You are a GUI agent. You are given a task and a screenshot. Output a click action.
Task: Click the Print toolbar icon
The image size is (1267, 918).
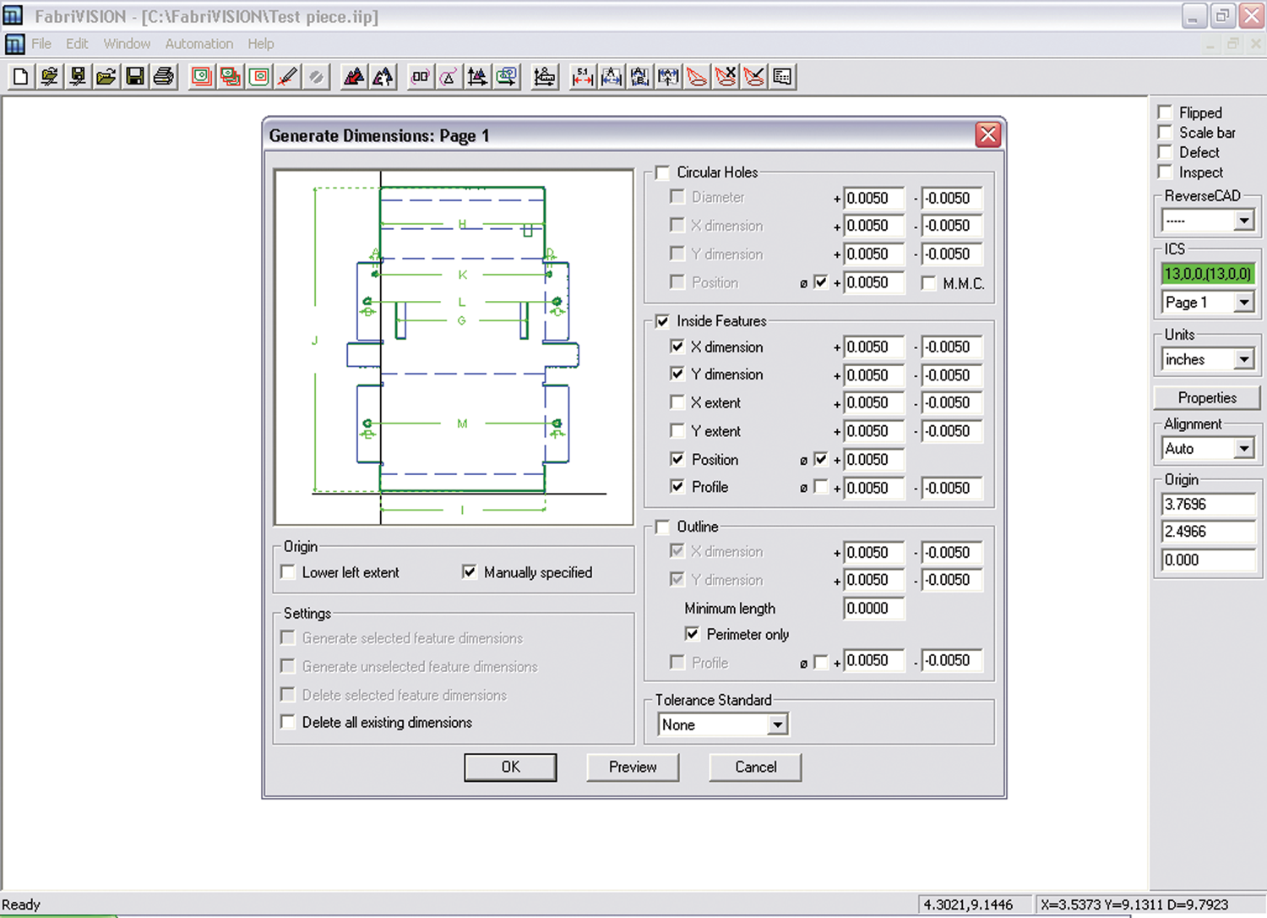point(164,77)
